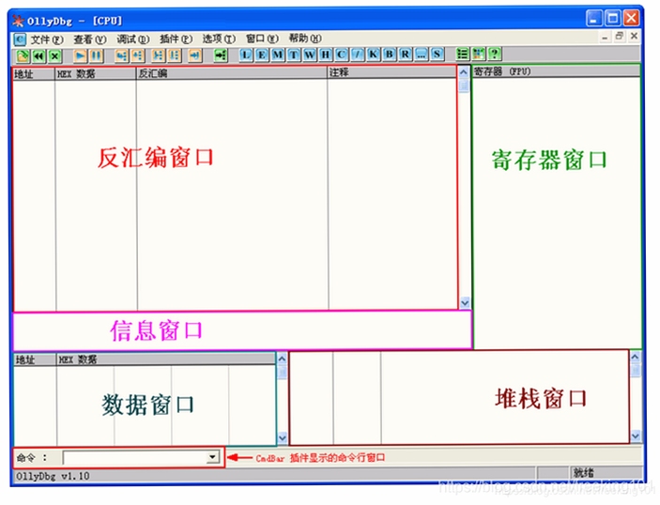Click the Step over toolbar icon

(x=137, y=55)
